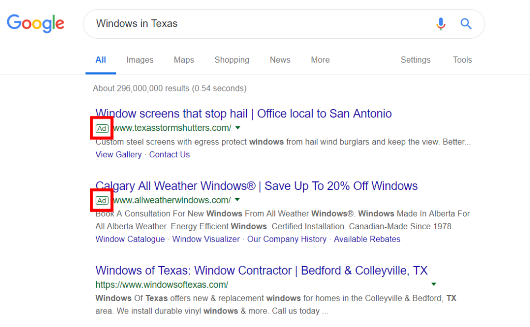Expand the More menu
This screenshot has height=327, width=530.
point(320,60)
